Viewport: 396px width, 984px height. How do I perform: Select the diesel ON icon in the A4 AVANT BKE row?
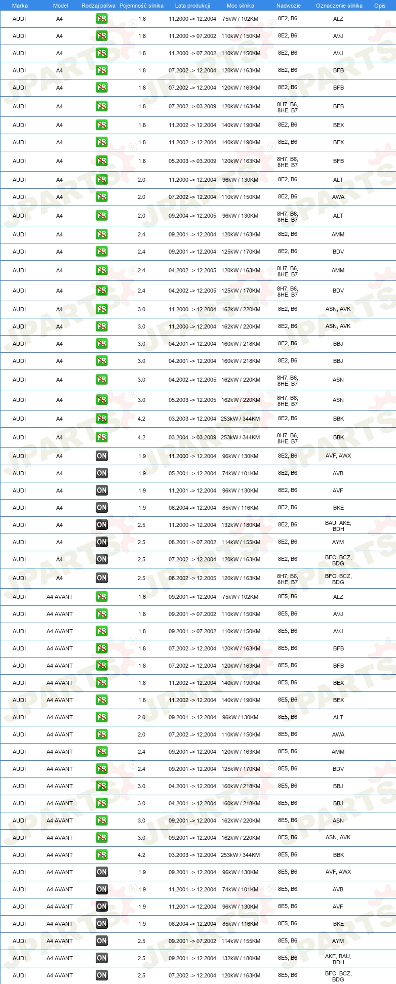point(102,924)
